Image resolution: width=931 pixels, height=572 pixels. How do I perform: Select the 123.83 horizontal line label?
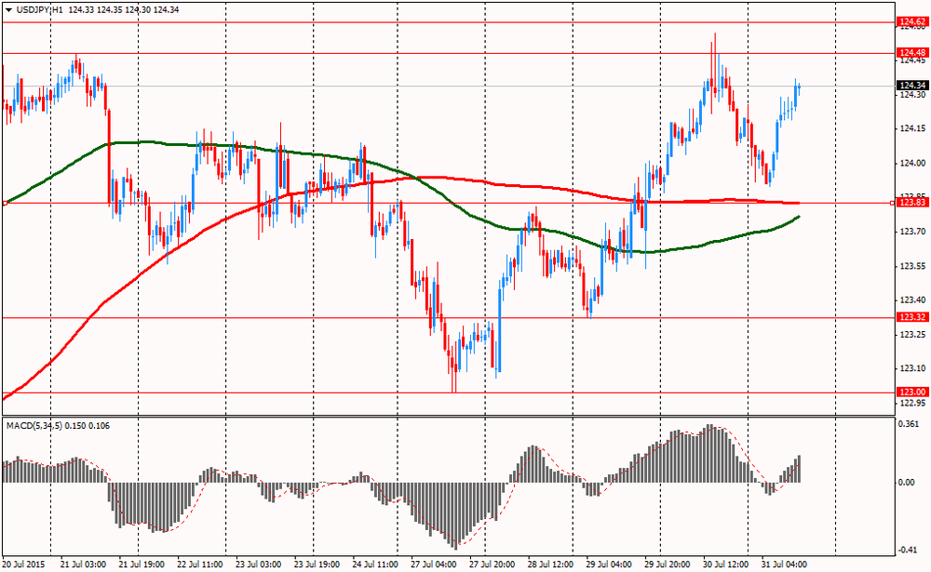(912, 203)
